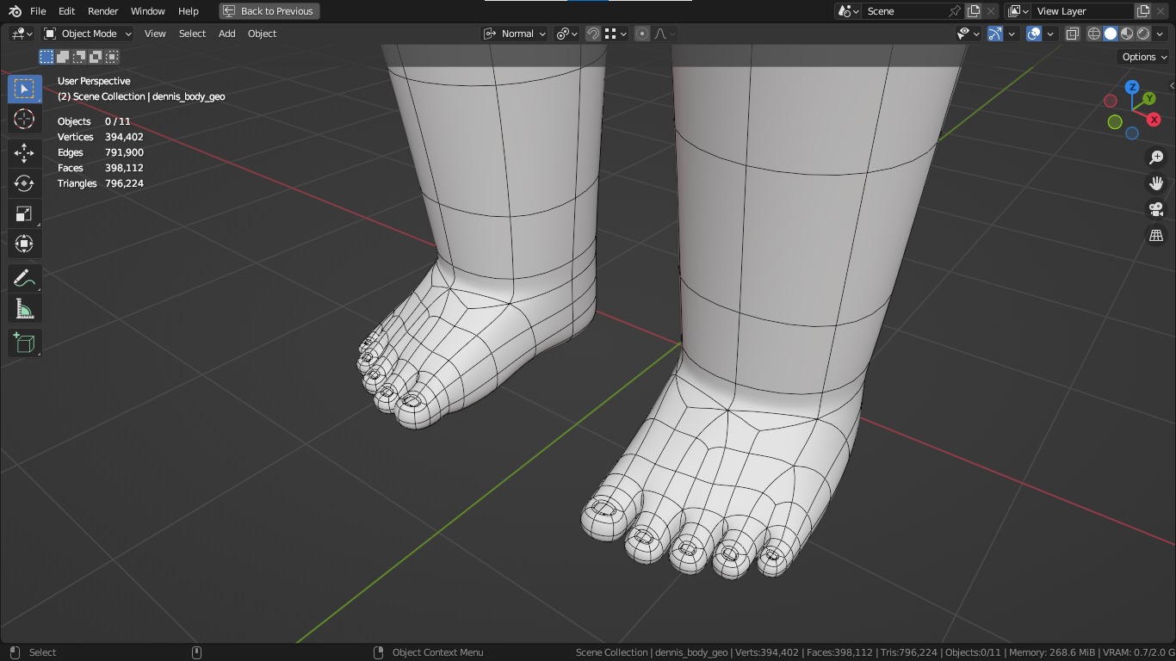Click the X axis on navigation gizmo

pos(1154,120)
